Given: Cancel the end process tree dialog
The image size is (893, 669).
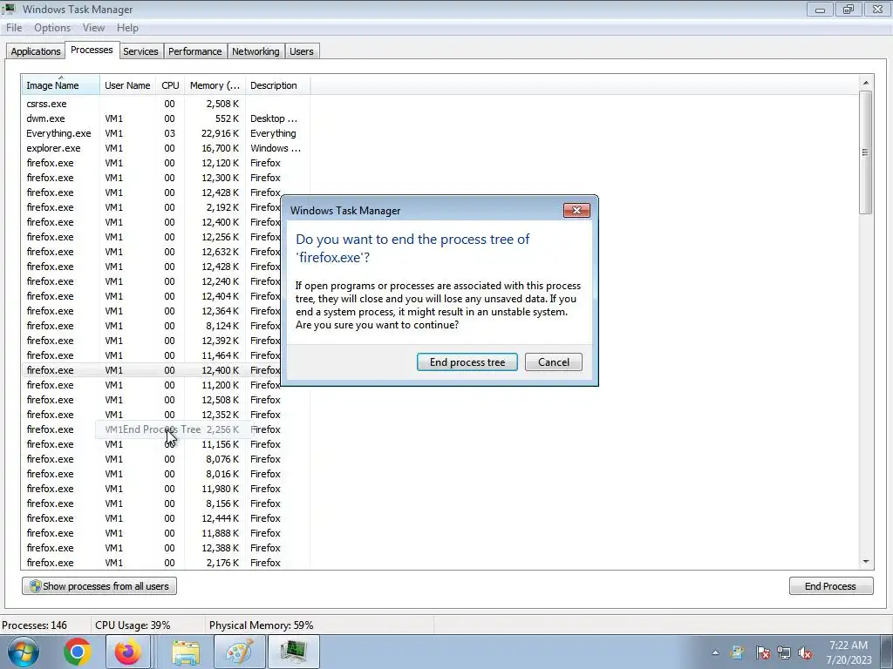Looking at the screenshot, I should tap(554, 362).
